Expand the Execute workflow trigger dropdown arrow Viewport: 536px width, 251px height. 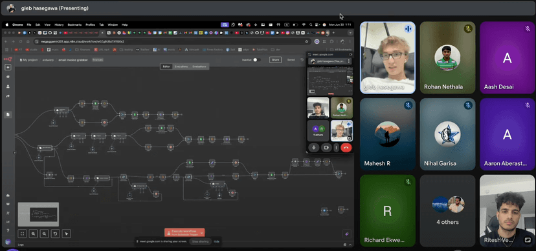pos(202,232)
